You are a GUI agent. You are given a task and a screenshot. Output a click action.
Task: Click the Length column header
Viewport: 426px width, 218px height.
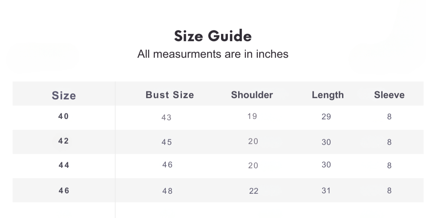[x=328, y=95]
